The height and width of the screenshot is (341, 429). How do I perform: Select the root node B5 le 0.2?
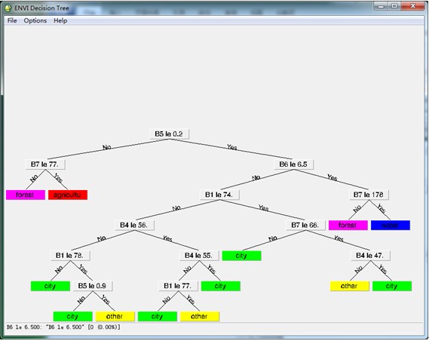pos(170,134)
